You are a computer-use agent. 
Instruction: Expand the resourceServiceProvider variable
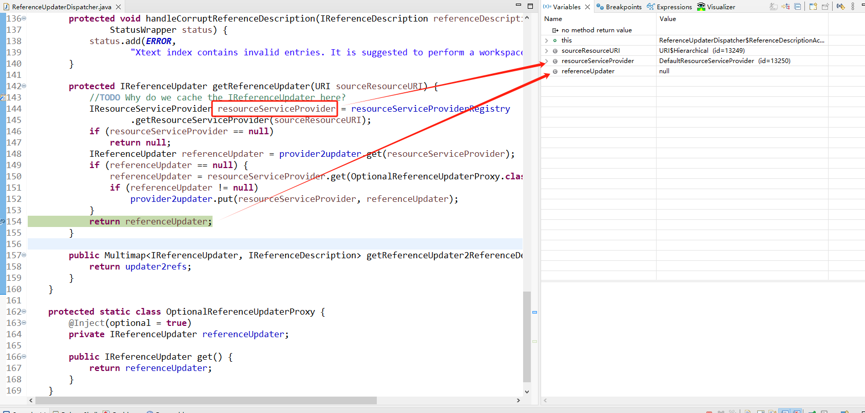[547, 61]
